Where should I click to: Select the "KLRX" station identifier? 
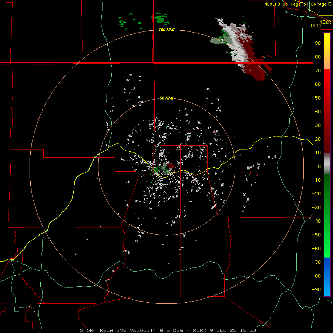200,330
